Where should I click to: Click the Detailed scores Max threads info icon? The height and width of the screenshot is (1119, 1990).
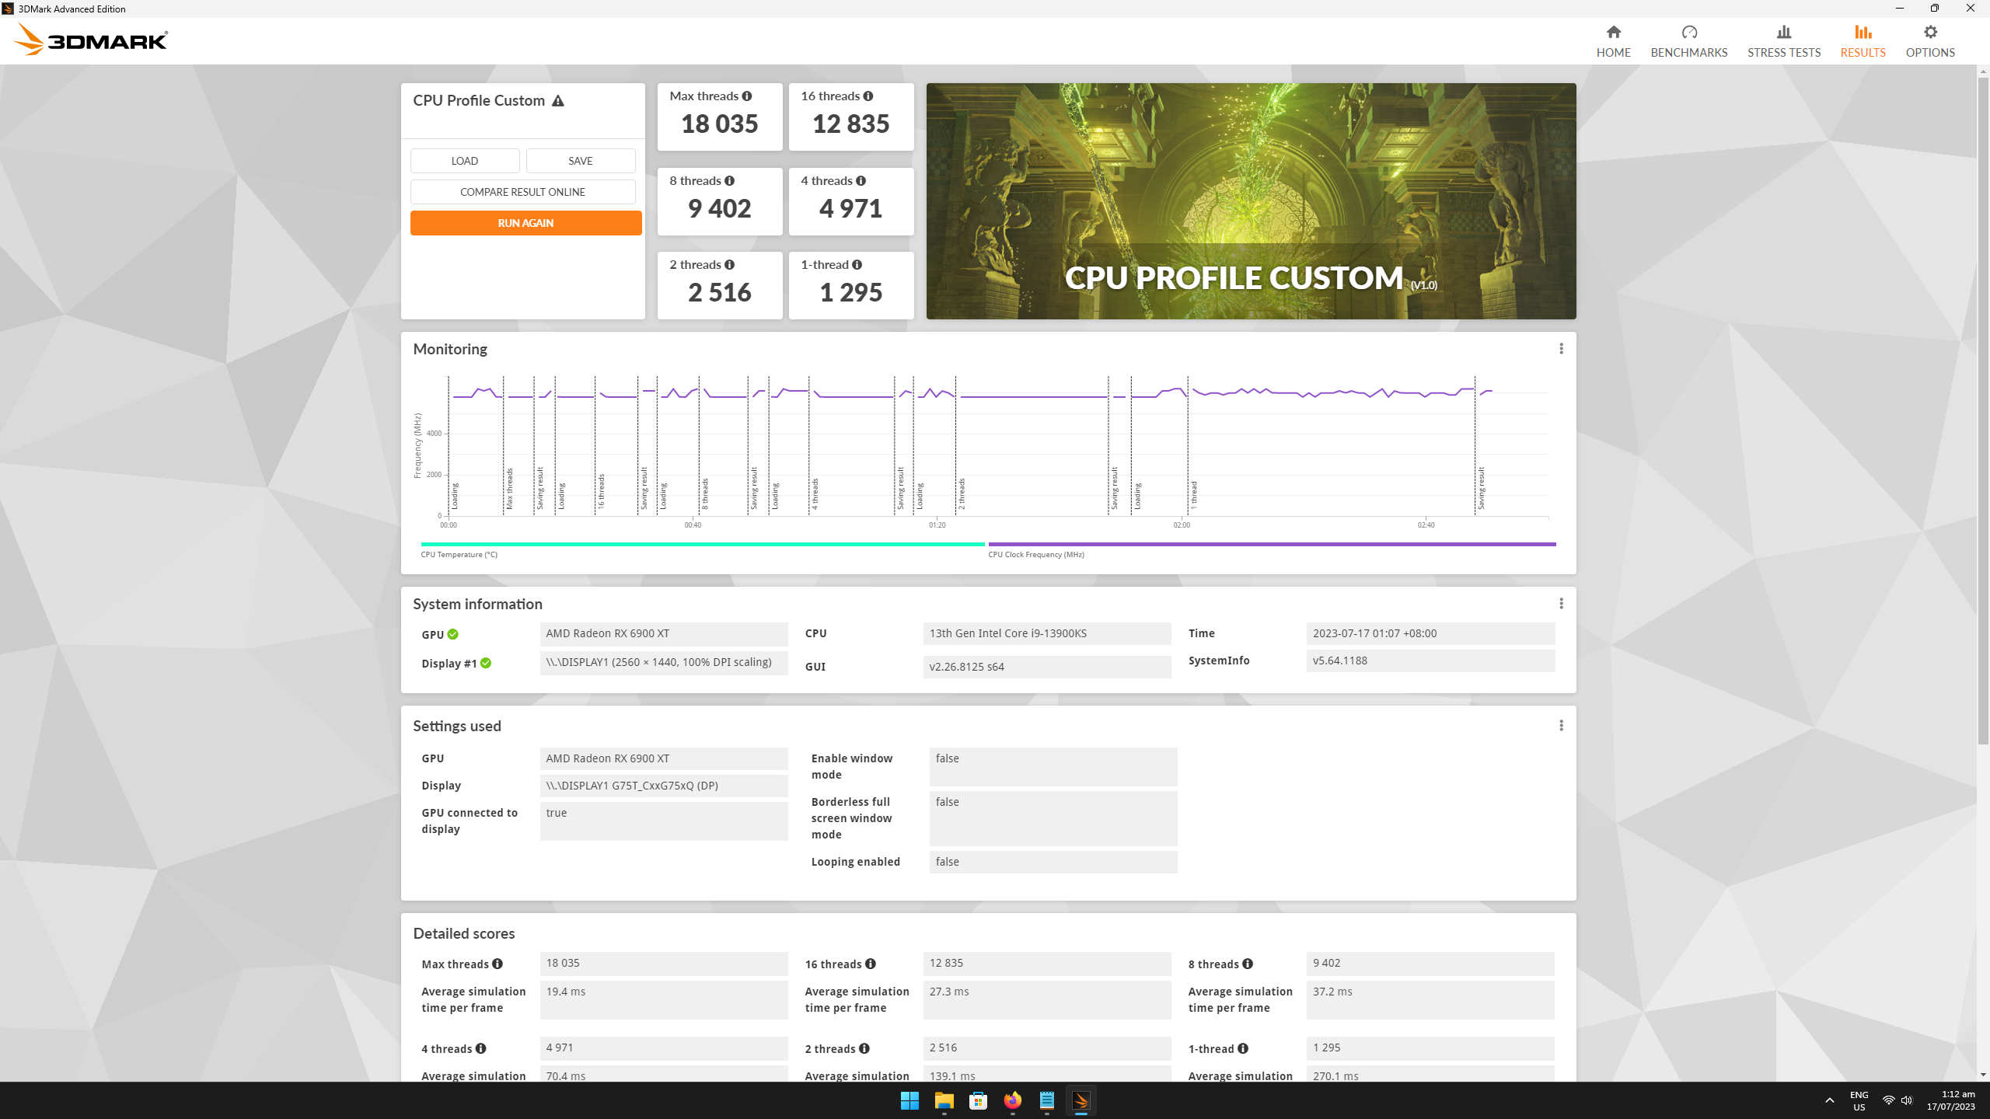497,964
